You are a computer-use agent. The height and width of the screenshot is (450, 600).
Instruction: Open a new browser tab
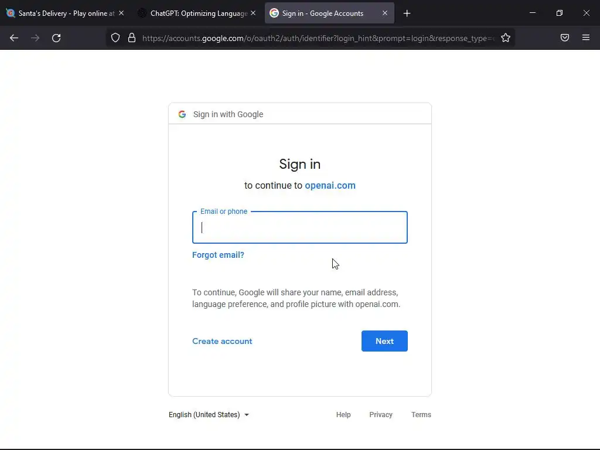407,13
